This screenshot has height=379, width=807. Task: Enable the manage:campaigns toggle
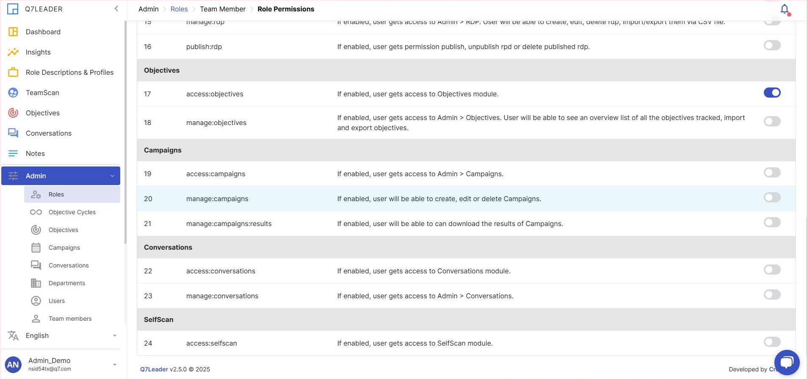click(x=772, y=197)
